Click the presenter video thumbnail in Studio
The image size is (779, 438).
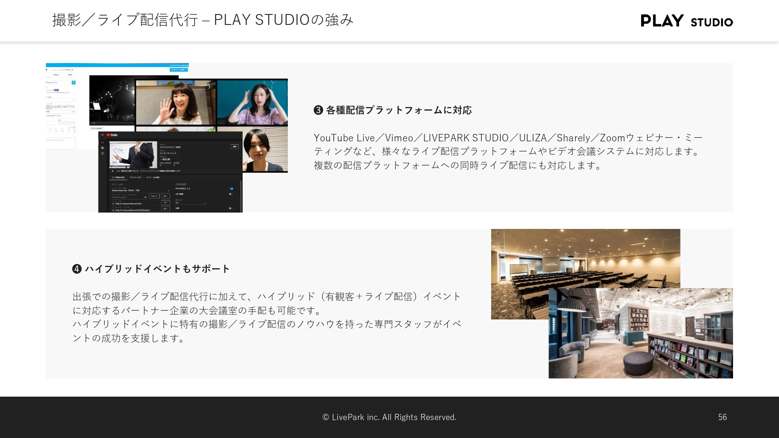(133, 154)
